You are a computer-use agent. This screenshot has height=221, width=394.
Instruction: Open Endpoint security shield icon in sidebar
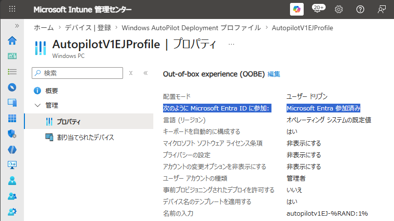[x=12, y=134]
